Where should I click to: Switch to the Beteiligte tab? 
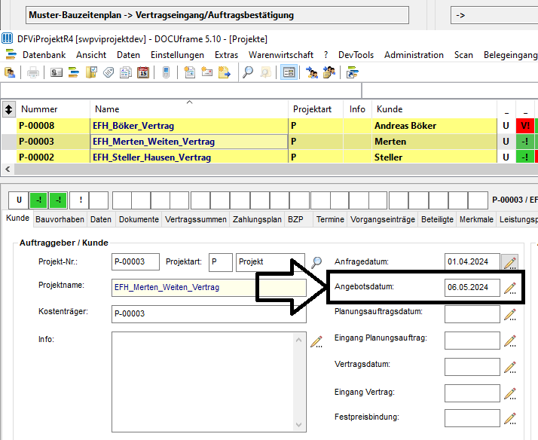tap(437, 219)
